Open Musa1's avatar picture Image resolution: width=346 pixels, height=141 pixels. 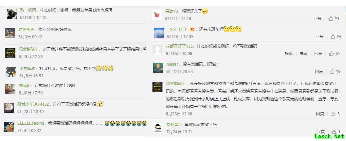pos(158,68)
